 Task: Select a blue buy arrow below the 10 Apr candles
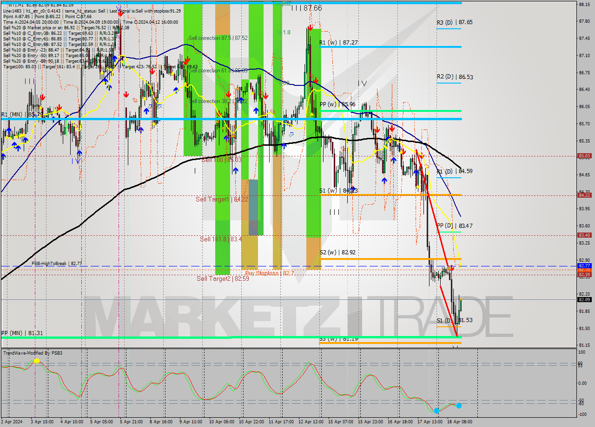point(236,170)
